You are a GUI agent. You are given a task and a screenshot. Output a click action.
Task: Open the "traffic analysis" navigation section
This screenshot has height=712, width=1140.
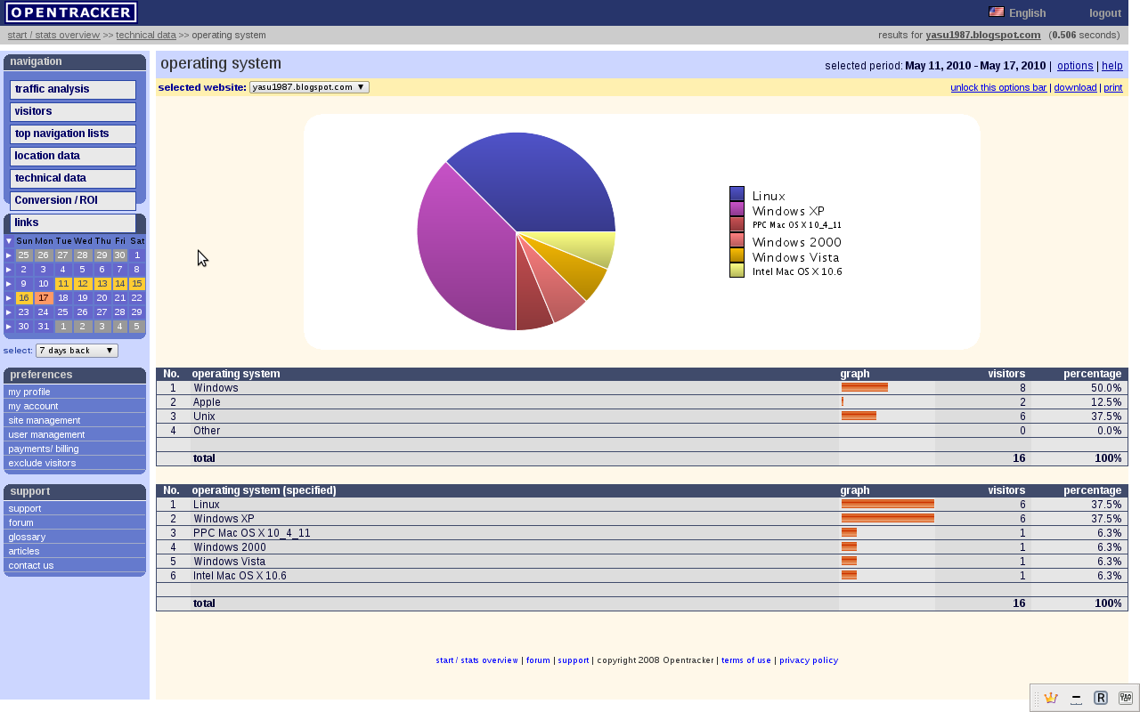point(72,89)
